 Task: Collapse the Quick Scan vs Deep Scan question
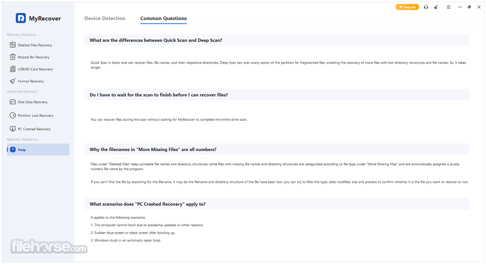click(x=277, y=40)
